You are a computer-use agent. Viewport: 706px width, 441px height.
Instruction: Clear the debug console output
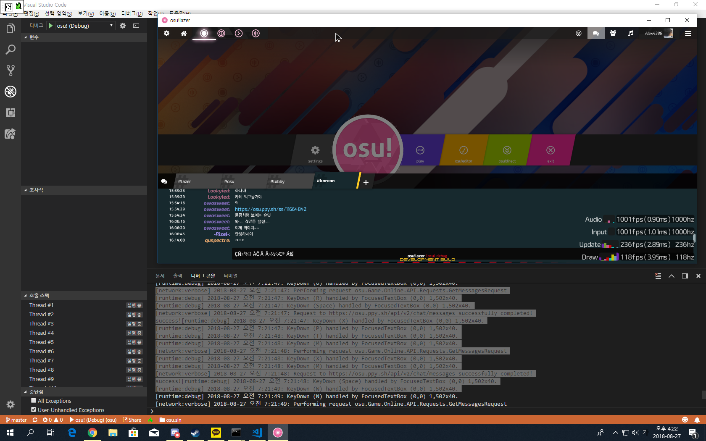tap(658, 276)
